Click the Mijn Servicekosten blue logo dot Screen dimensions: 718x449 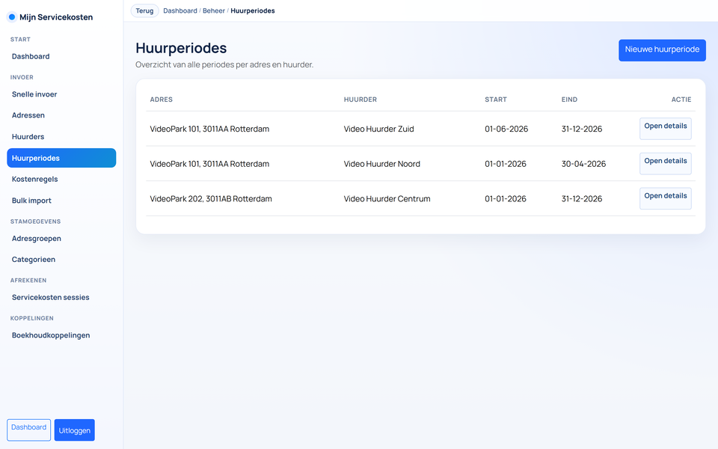pos(11,17)
